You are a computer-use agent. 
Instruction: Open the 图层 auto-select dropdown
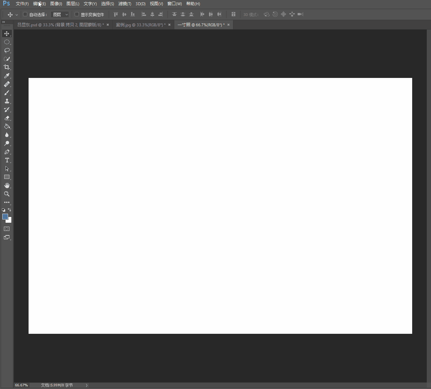tap(60, 15)
